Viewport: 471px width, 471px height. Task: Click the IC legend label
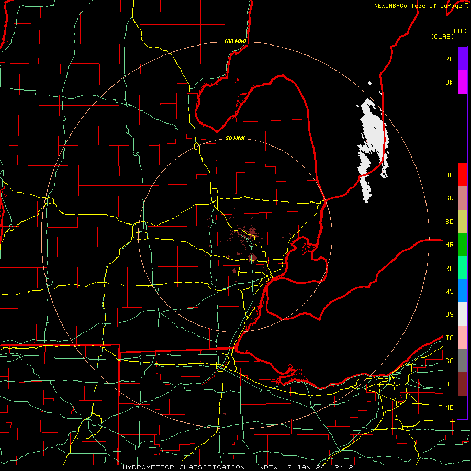[449, 338]
